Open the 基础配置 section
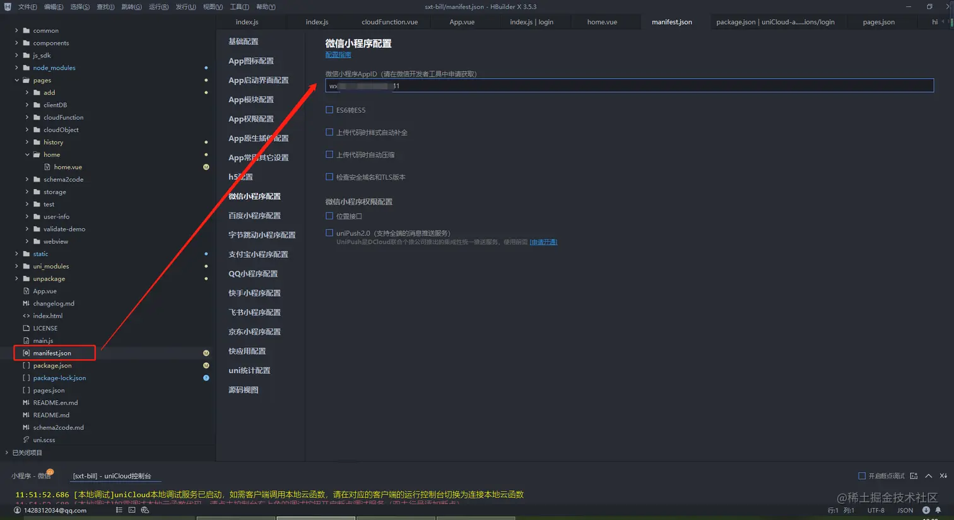954x520 pixels. point(244,42)
